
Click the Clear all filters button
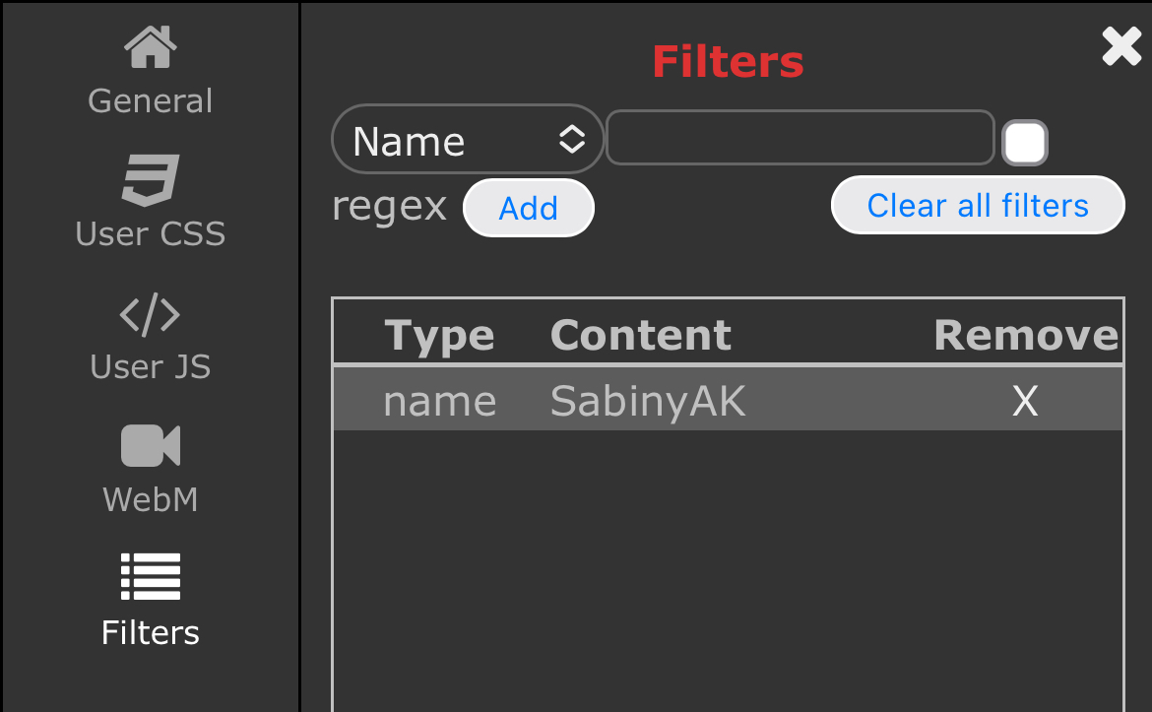coord(978,205)
